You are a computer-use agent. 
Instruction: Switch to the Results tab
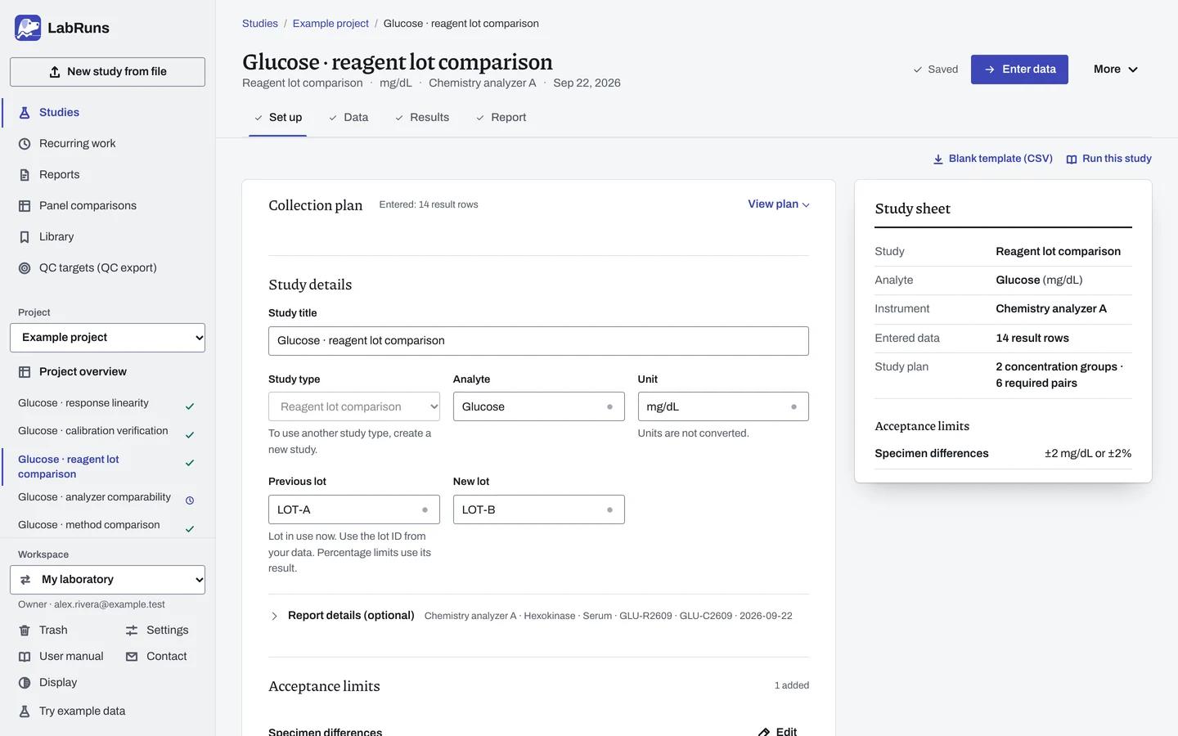coord(422,118)
